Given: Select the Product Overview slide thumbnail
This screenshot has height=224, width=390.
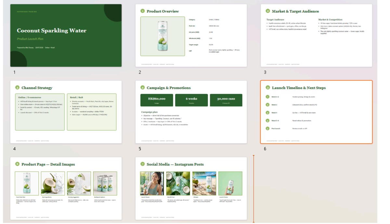Looking at the screenshot, I should [191, 35].
